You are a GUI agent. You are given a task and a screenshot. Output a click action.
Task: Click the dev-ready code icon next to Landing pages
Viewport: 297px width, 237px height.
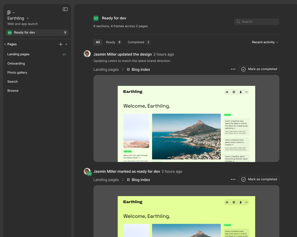coord(64,54)
